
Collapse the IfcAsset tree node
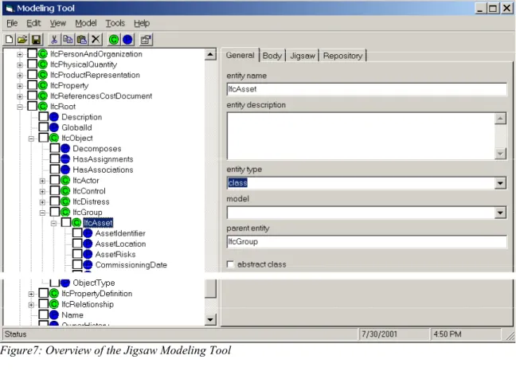coord(53,224)
